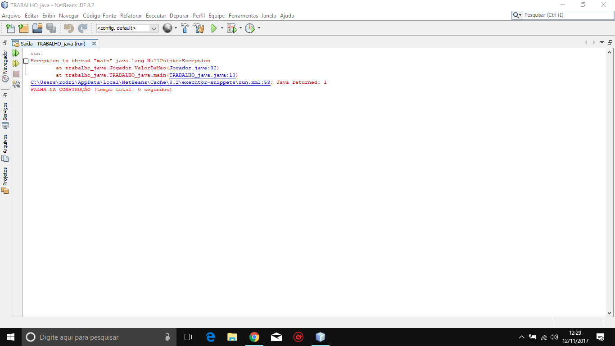Open the Executar menu
Screen dimensions: 615x346
156,15
